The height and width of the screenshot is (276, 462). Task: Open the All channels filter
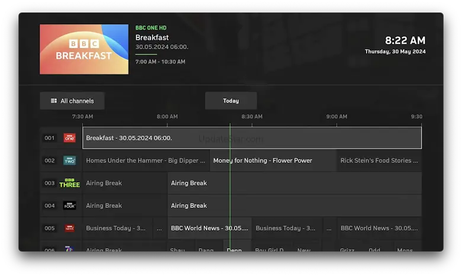(x=72, y=101)
